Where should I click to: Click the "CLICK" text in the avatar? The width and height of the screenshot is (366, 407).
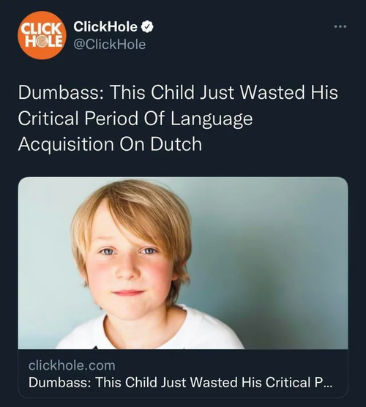click(40, 29)
